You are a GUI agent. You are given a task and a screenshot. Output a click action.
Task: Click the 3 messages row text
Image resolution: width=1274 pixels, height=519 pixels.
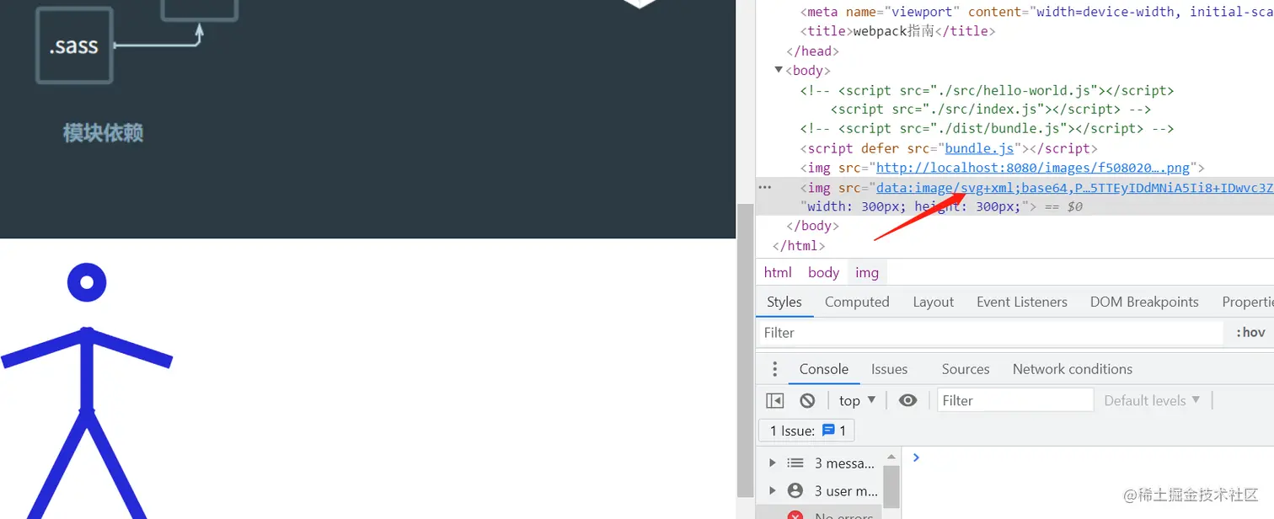[844, 463]
